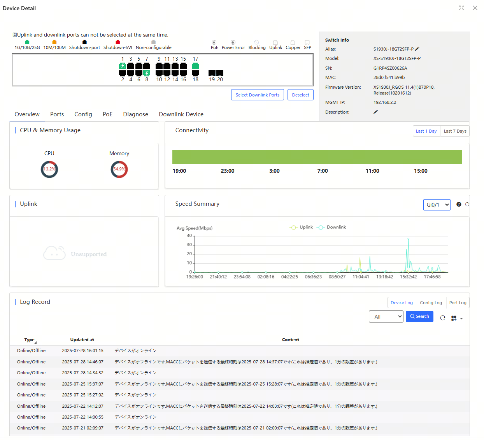The image size is (484, 440).
Task: Click the Memory usage gauge
Action: click(119, 169)
